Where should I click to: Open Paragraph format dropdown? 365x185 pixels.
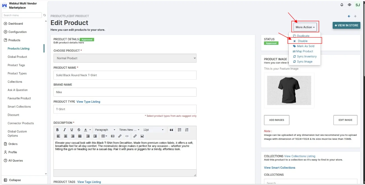(105, 130)
